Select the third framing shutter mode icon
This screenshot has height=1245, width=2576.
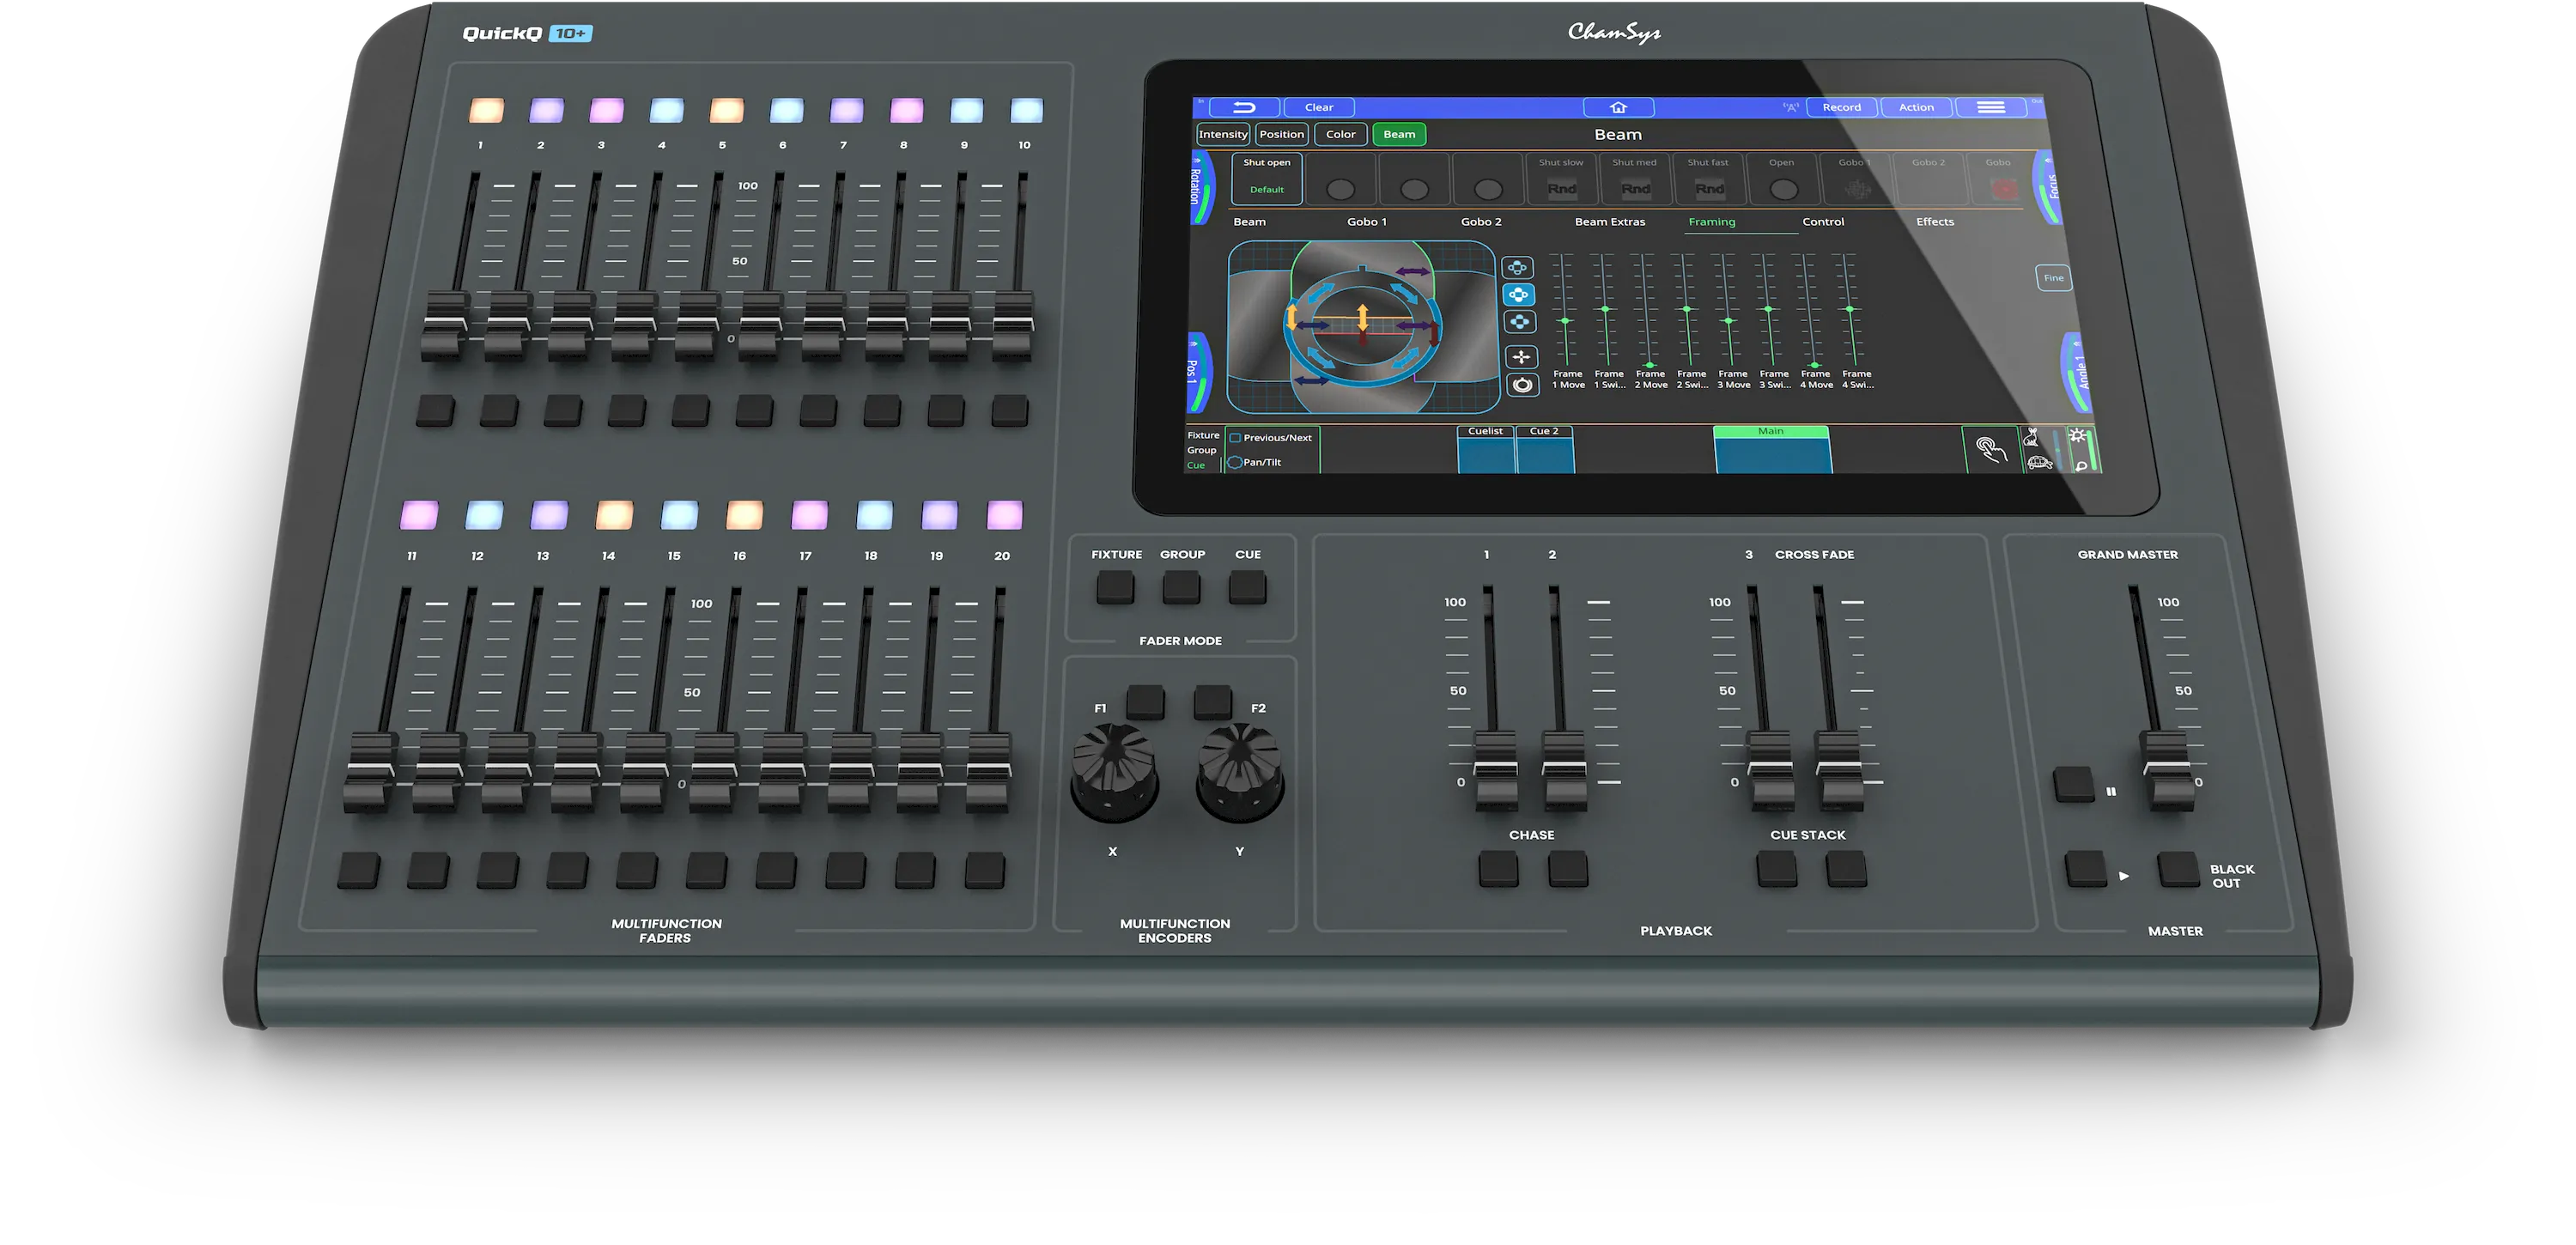pos(1519,322)
